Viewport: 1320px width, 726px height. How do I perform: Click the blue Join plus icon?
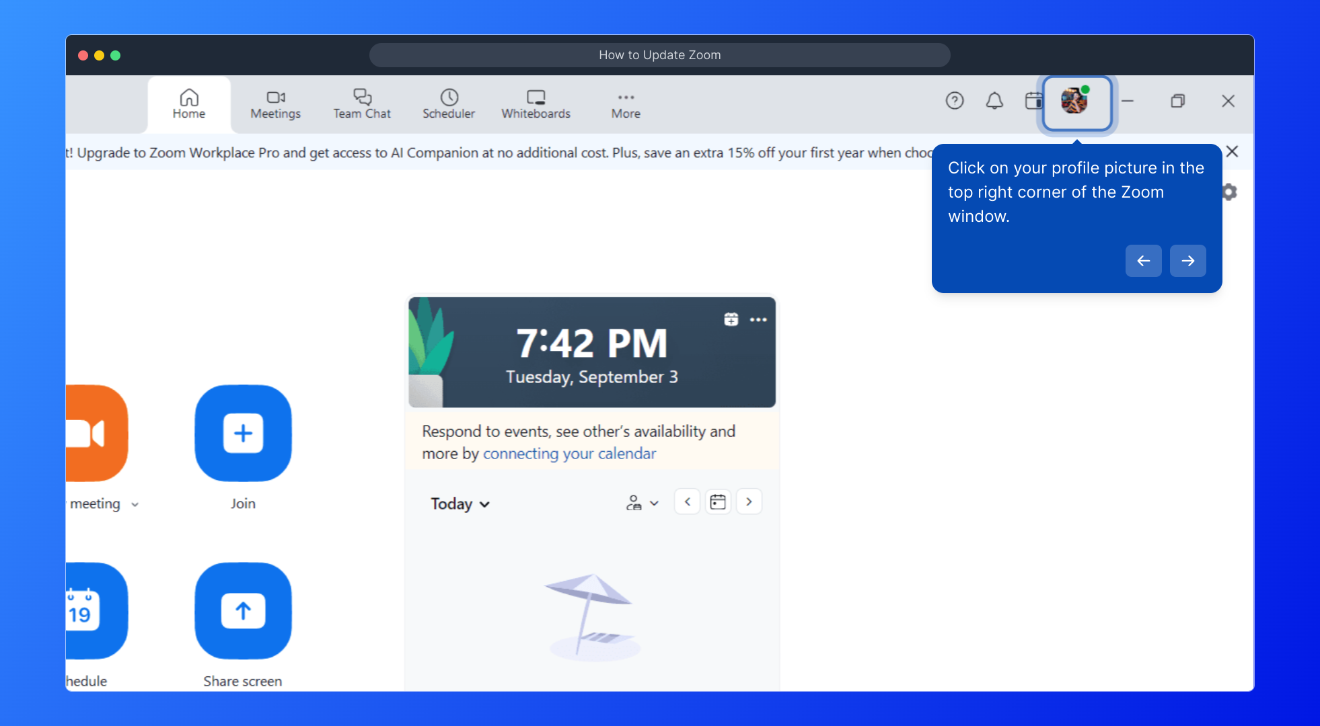(x=243, y=433)
